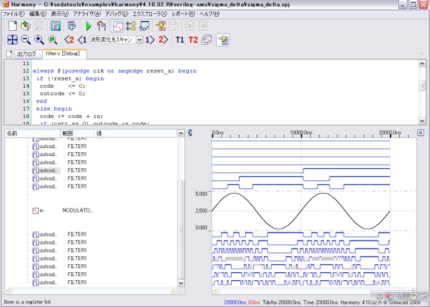Open the デバッグ(D) menu

click(117, 13)
